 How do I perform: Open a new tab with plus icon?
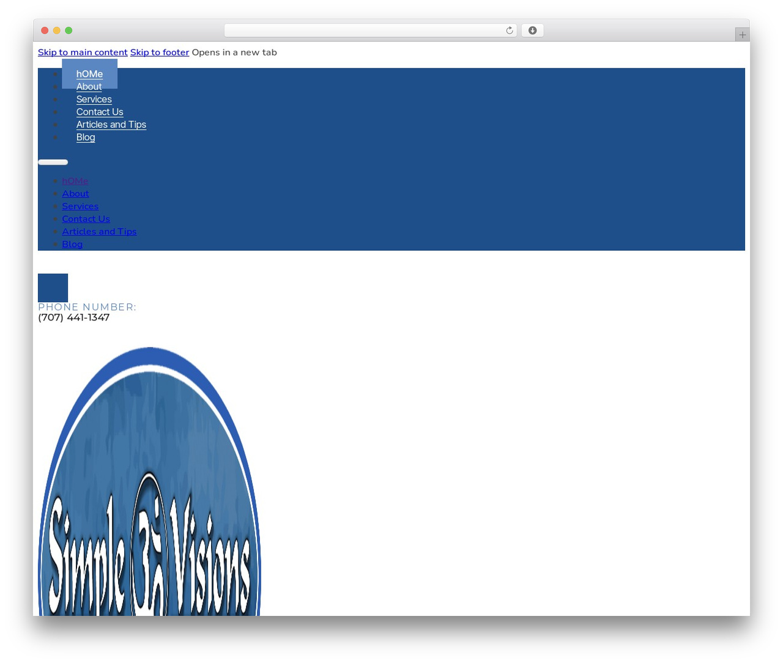click(742, 35)
